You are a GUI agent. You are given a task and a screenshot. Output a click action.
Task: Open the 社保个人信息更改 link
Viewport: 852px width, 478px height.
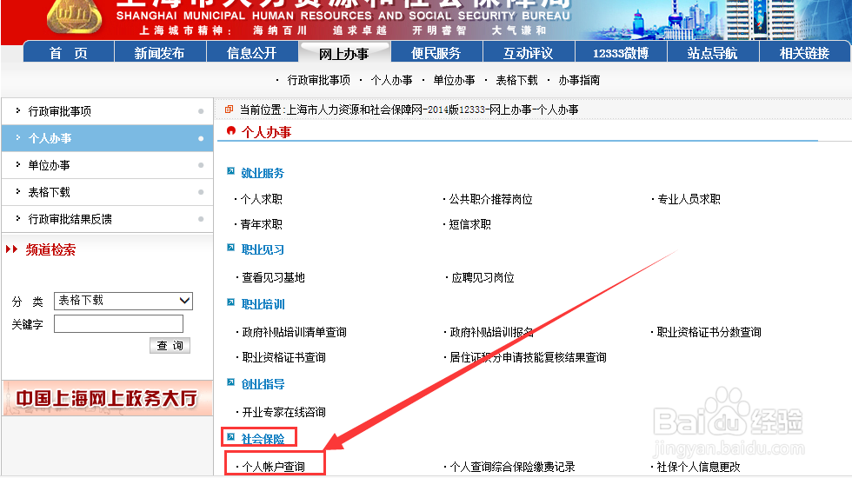tap(698, 467)
